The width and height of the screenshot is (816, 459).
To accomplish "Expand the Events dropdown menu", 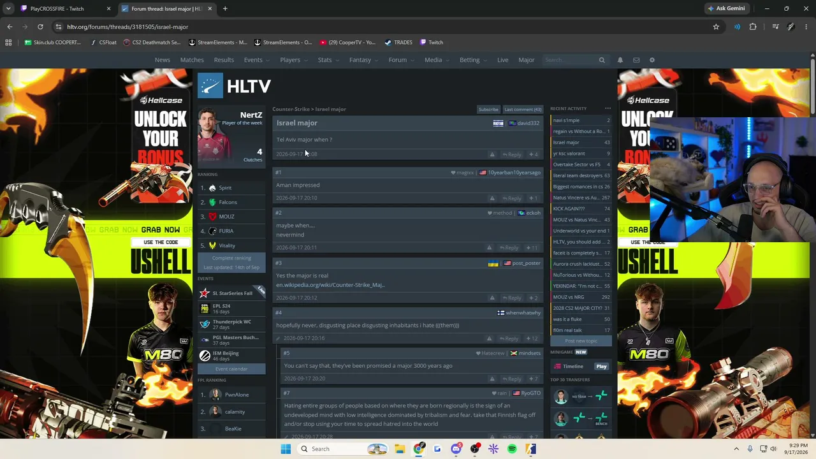I will tap(256, 60).
